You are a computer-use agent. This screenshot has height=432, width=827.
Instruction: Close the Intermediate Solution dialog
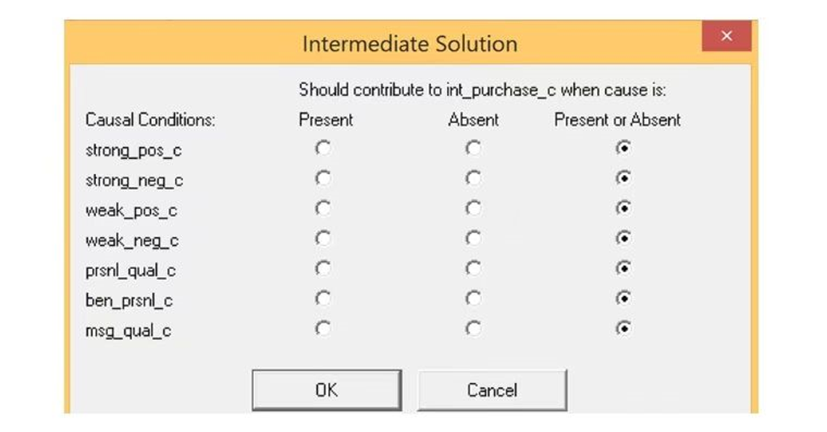point(726,36)
